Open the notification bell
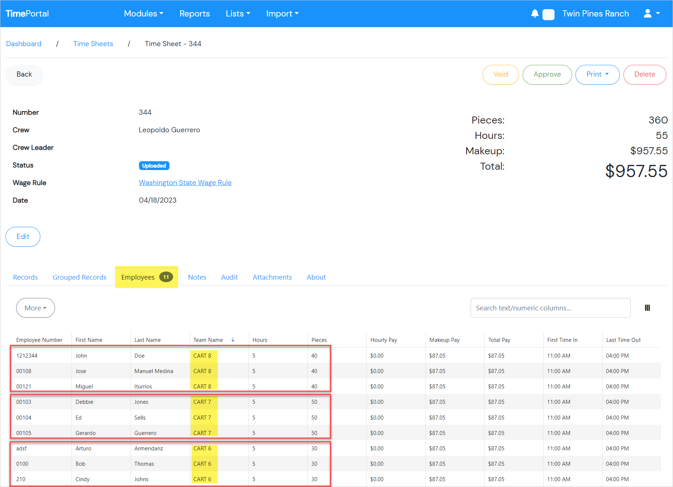 click(535, 14)
